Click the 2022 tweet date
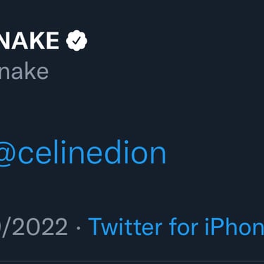 [34, 227]
